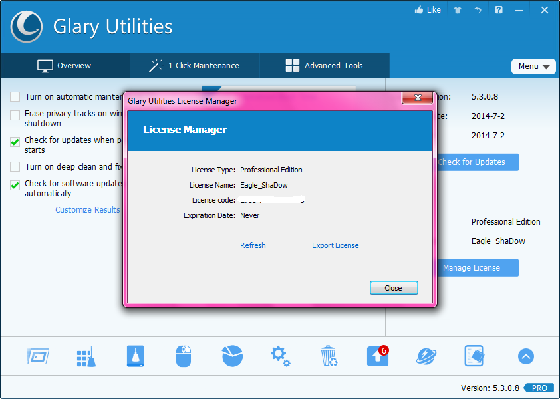Enable Turn on deep clean and fix checkbox
The image size is (560, 399).
(15, 166)
